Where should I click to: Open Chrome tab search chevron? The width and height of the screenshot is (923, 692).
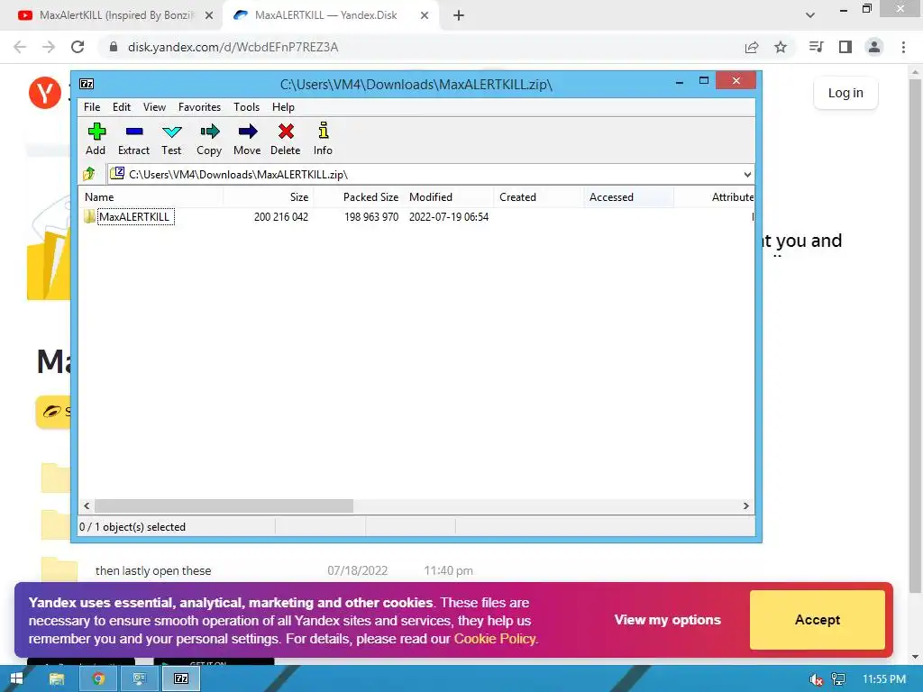point(810,15)
